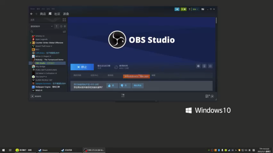Add OBS Studio to favorites star

(210, 66)
